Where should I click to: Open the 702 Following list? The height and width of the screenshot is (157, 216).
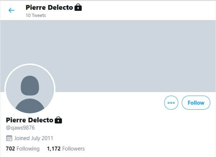(x=23, y=149)
